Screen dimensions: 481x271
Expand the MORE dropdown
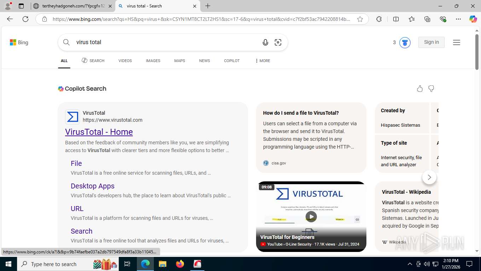(x=262, y=61)
